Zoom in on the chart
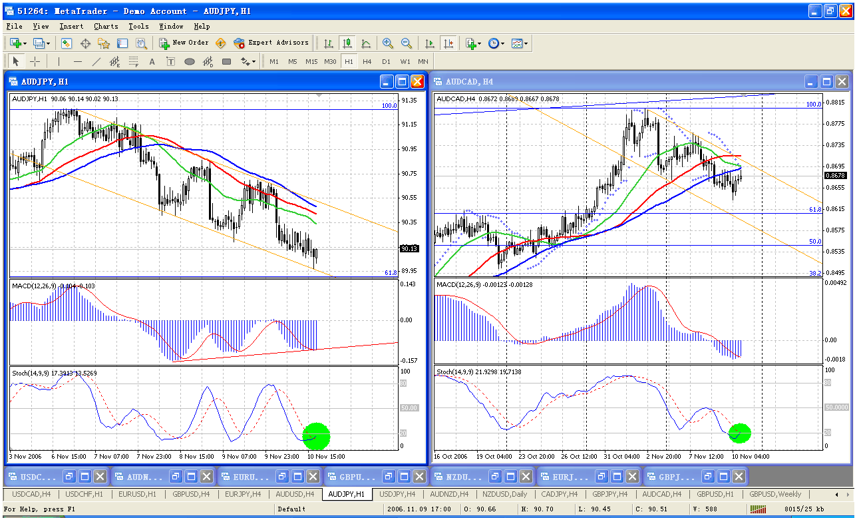 click(388, 43)
